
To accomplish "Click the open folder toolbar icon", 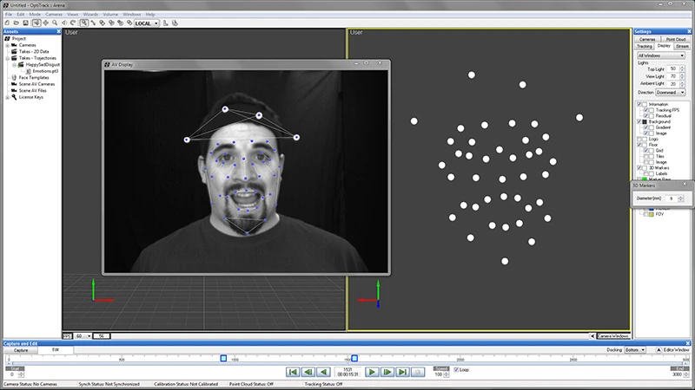I will click(15, 23).
